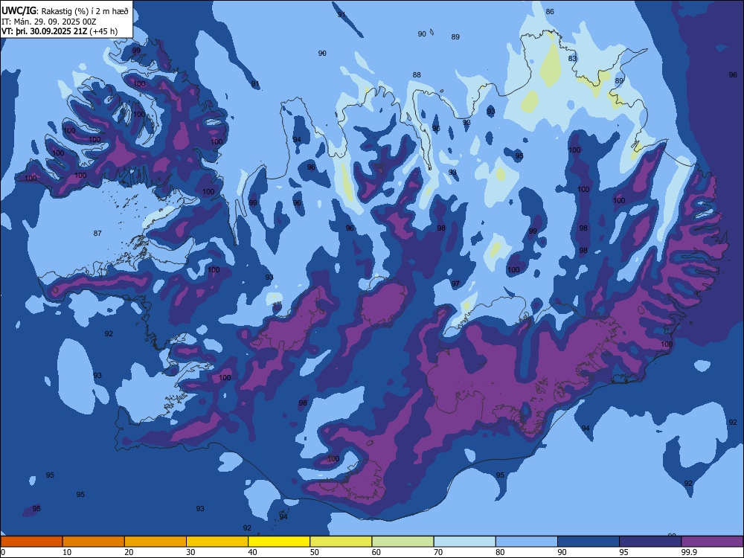Image resolution: width=744 pixels, height=558 pixels.
Task: Click the '60' tick label in the color legend
Action: (x=376, y=552)
